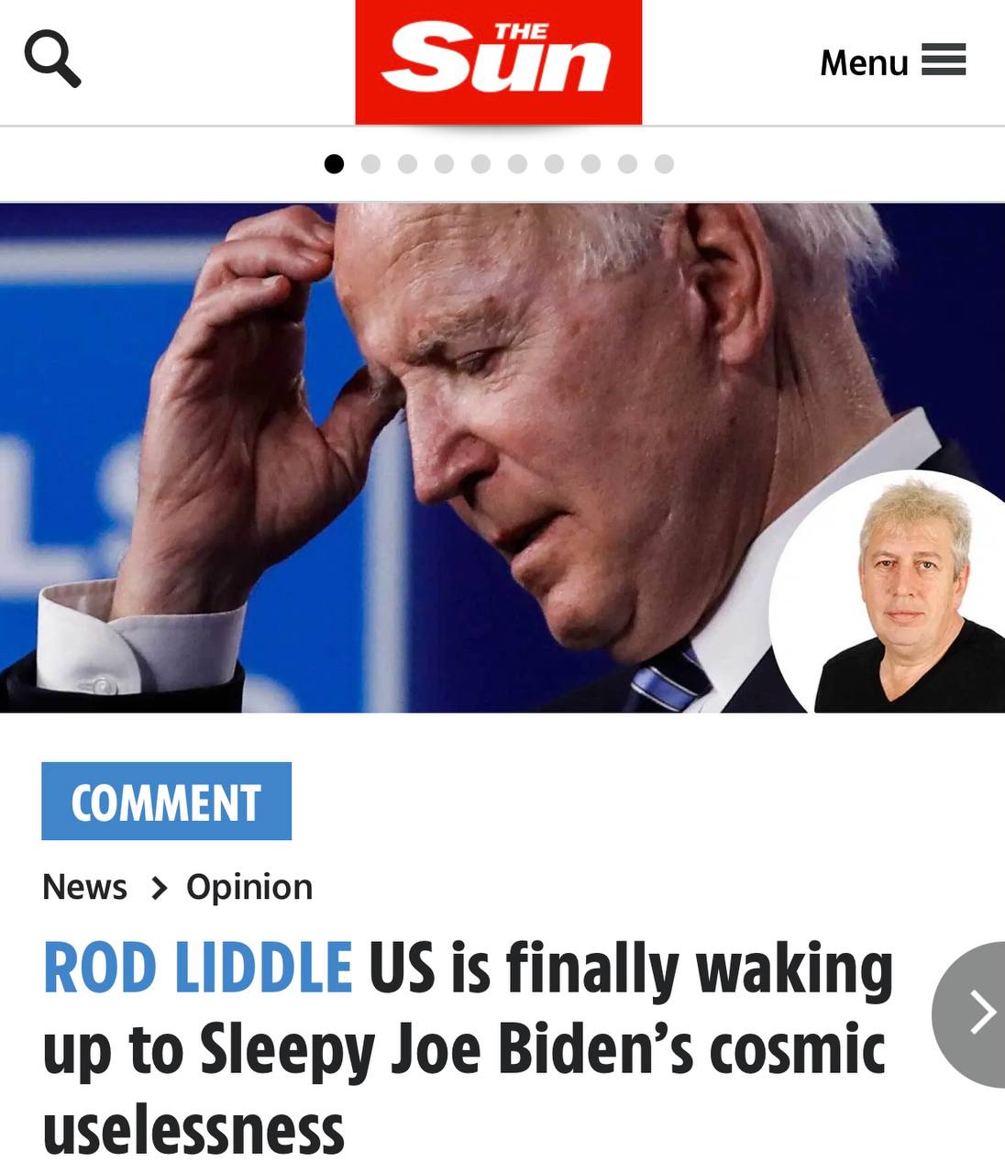Click the columnist circular portrait
Image resolution: width=1005 pixels, height=1174 pixels.
point(888,593)
